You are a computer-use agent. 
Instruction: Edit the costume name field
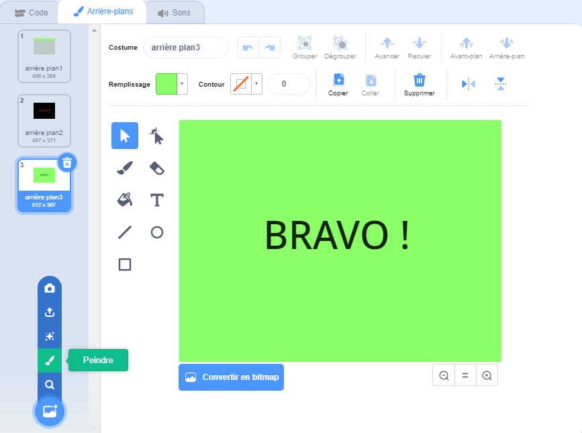click(185, 48)
